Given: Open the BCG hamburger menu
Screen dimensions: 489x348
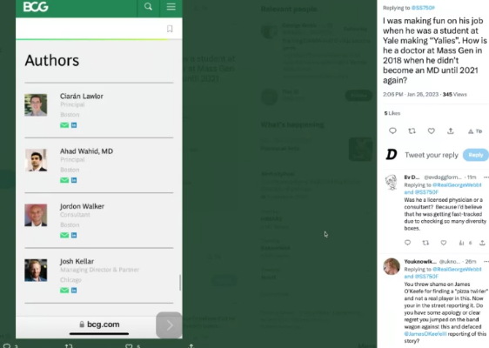Looking at the screenshot, I should pos(171,7).
